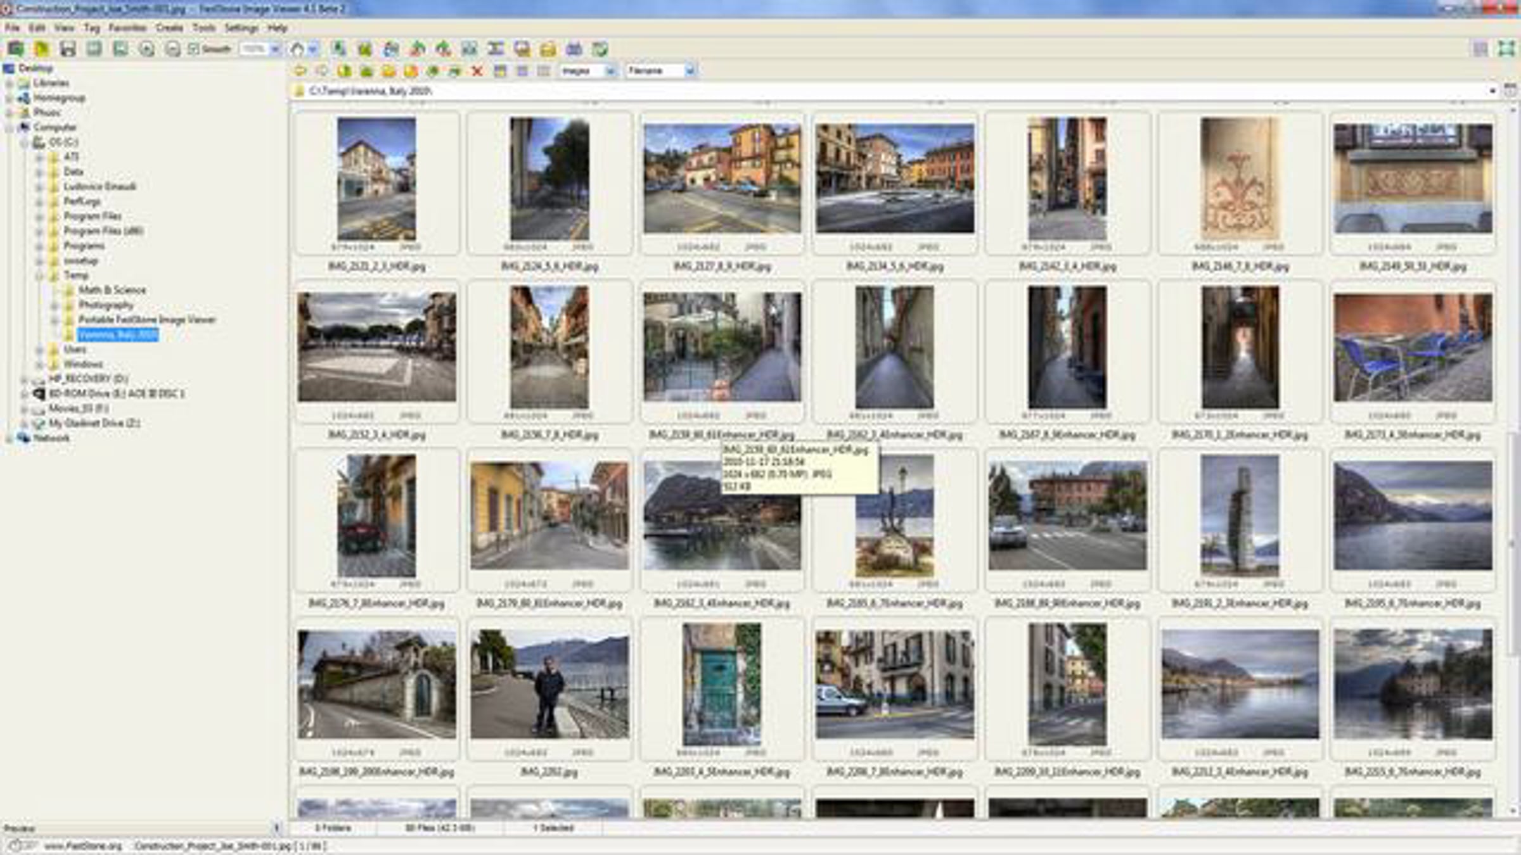1521x855 pixels.
Task: Select the Ludovico Einaudi folder
Action: 99,187
